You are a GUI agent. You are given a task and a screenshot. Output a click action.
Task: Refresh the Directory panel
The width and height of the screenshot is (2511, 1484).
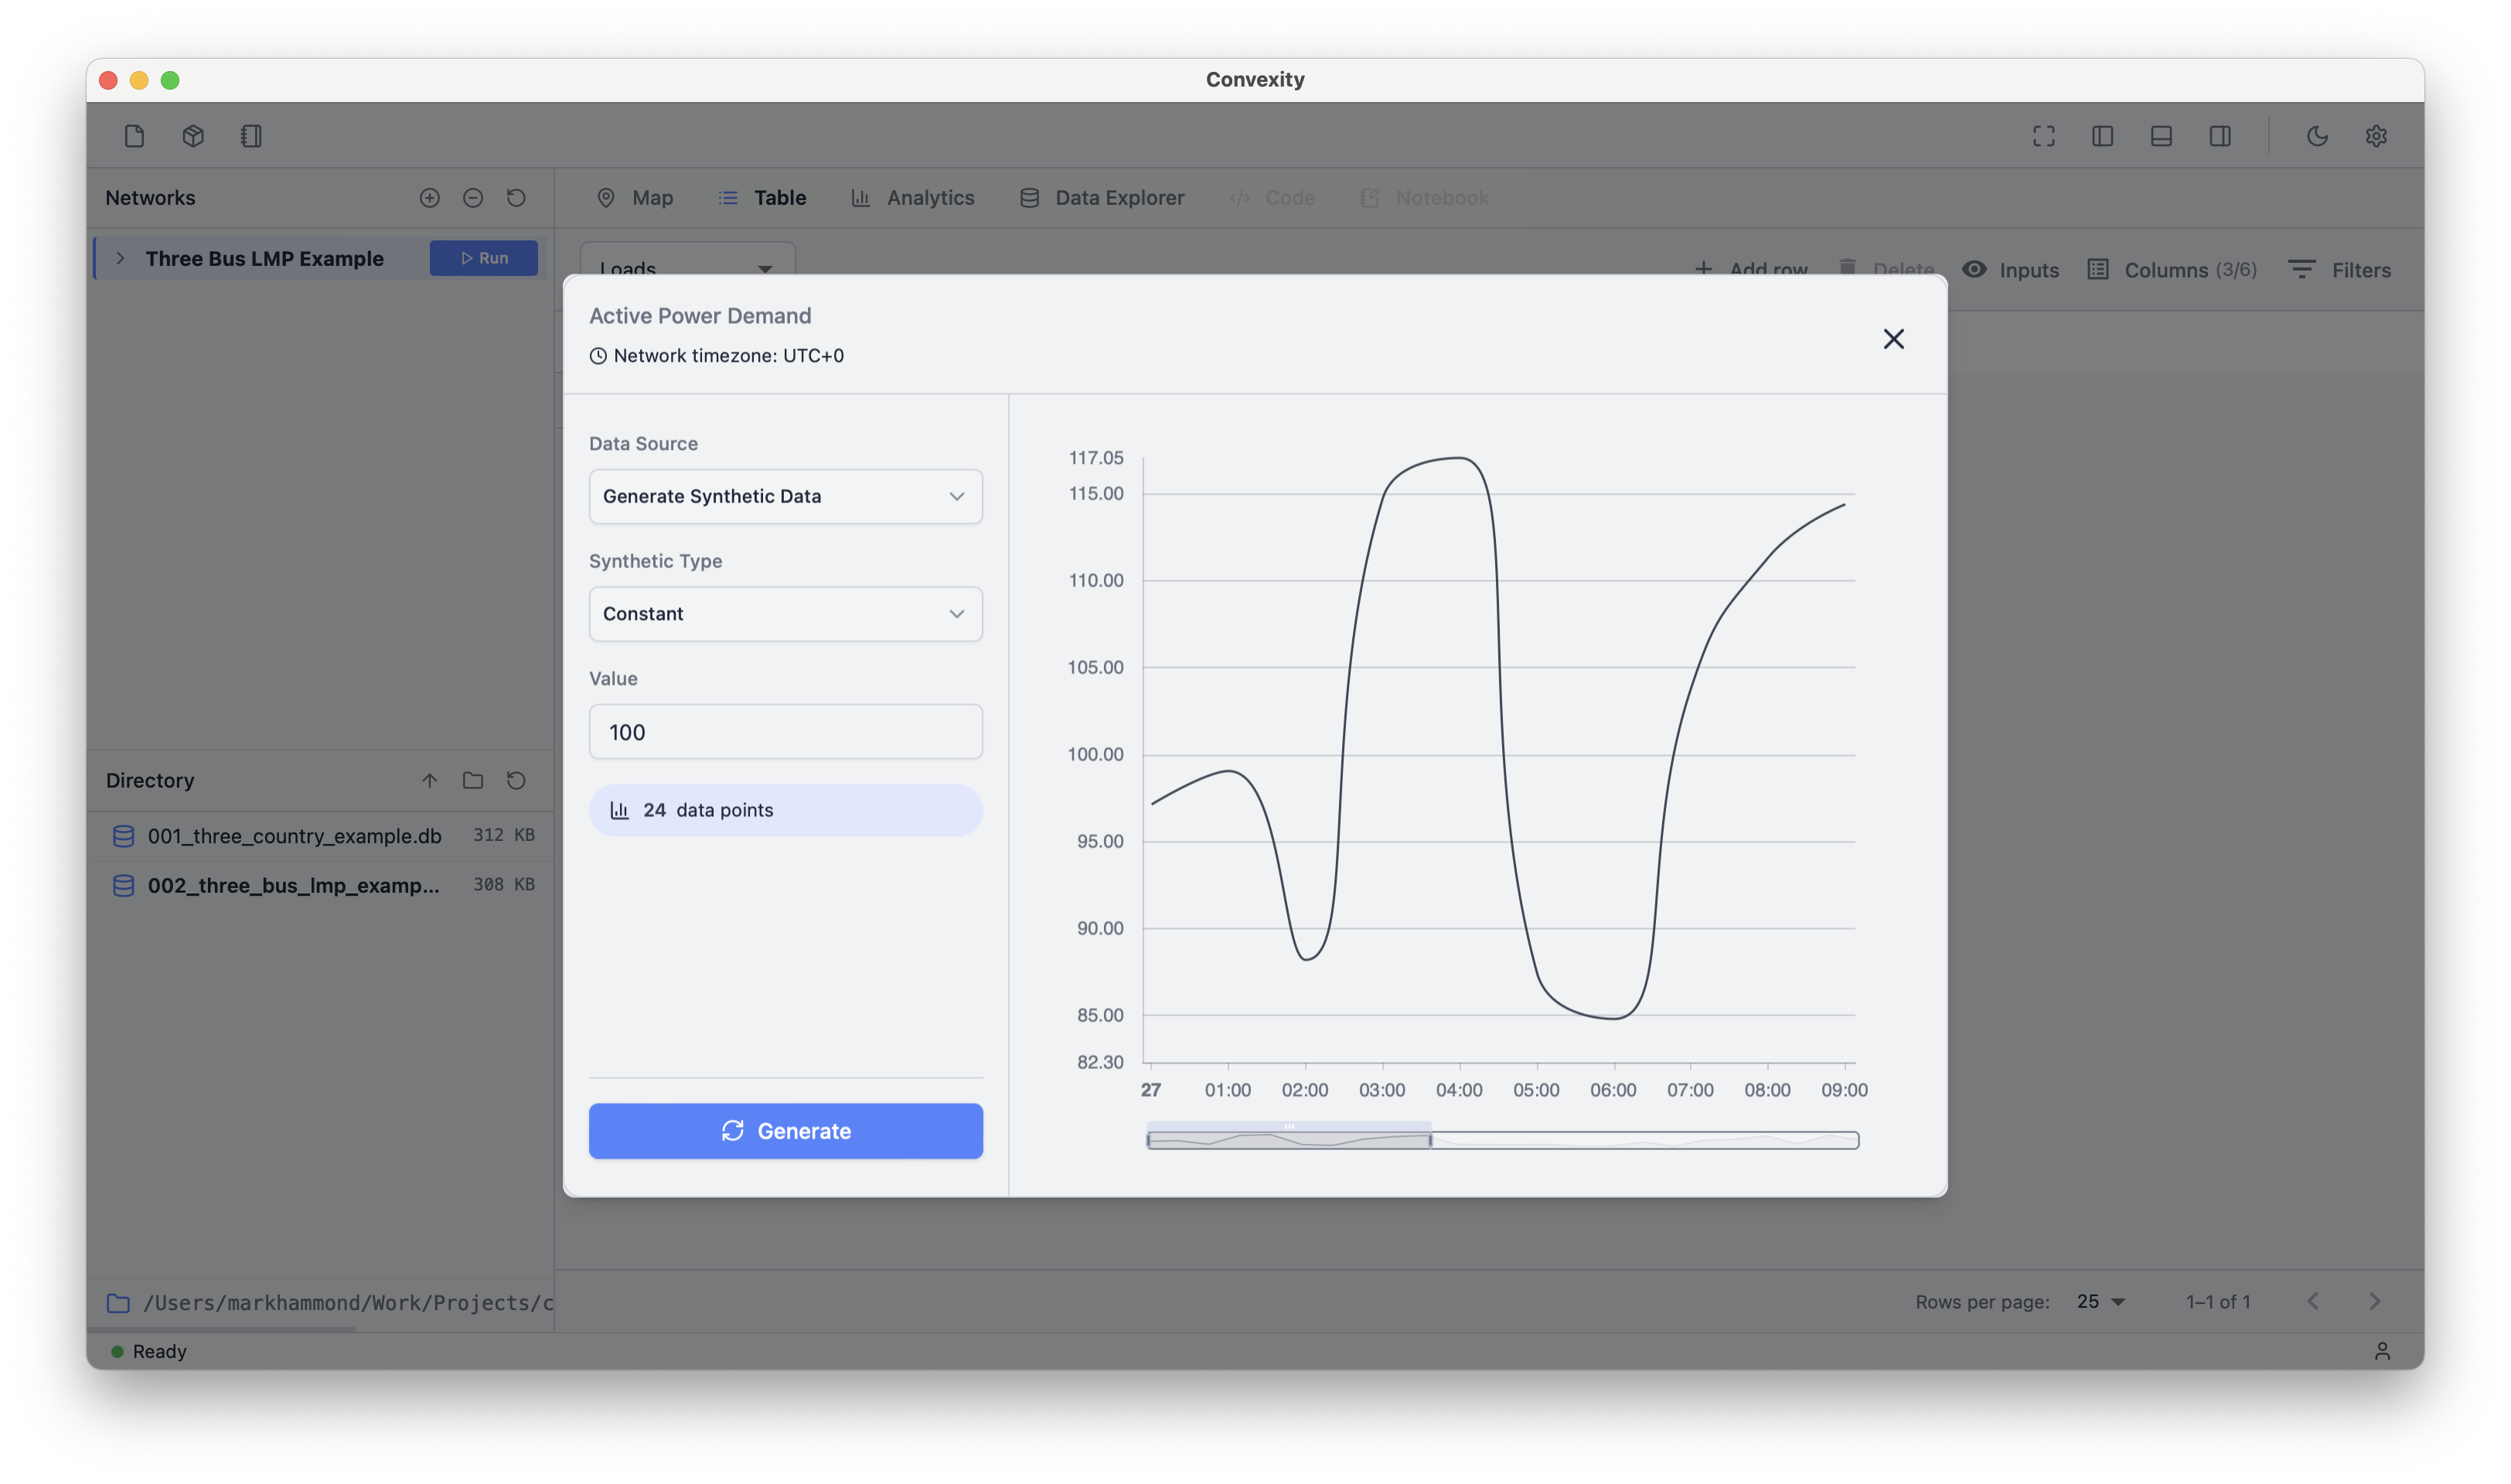pos(516,780)
